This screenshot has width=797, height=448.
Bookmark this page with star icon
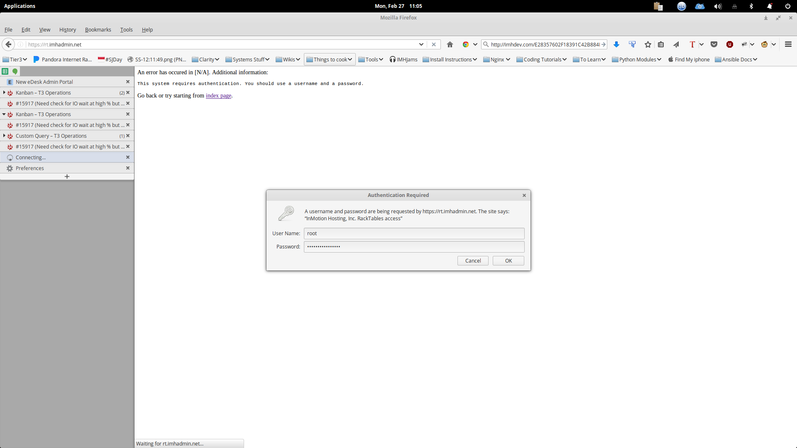point(648,44)
